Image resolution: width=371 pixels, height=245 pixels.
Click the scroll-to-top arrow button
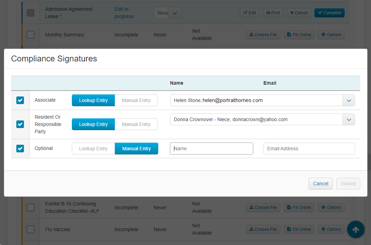coord(356,229)
